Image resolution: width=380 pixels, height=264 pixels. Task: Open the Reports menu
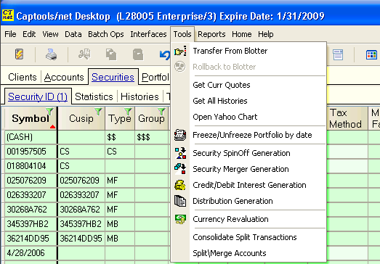click(211, 34)
